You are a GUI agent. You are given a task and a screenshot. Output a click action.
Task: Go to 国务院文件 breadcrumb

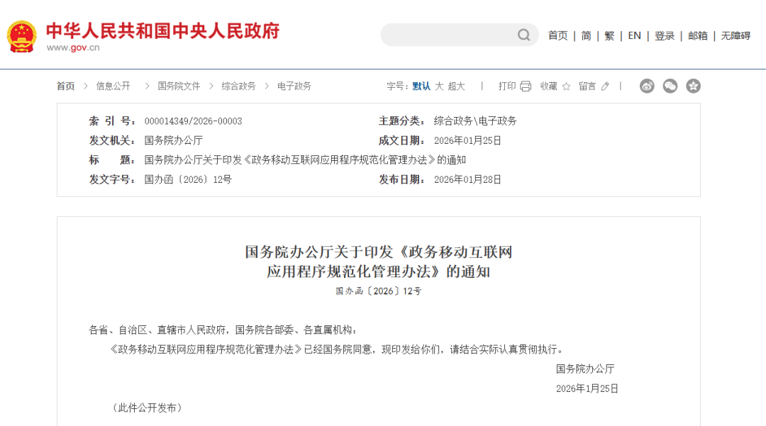[x=179, y=86]
